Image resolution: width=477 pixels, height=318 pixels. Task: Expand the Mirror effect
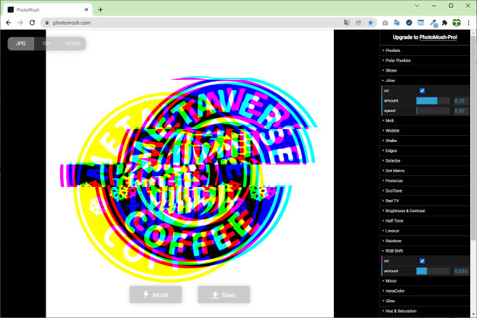[x=425, y=281]
